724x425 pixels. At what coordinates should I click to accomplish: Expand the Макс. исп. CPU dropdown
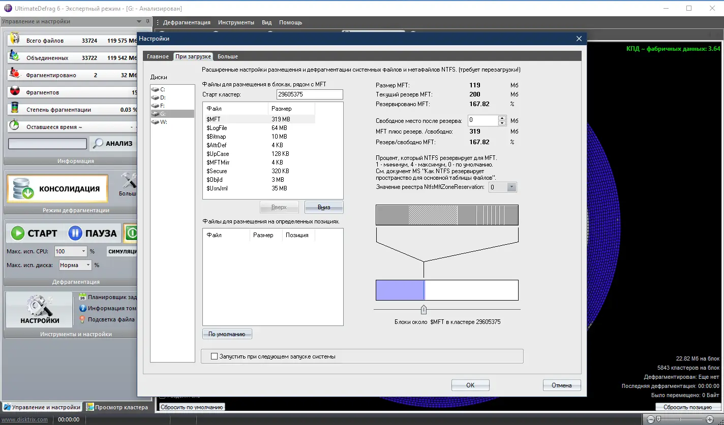pos(83,251)
